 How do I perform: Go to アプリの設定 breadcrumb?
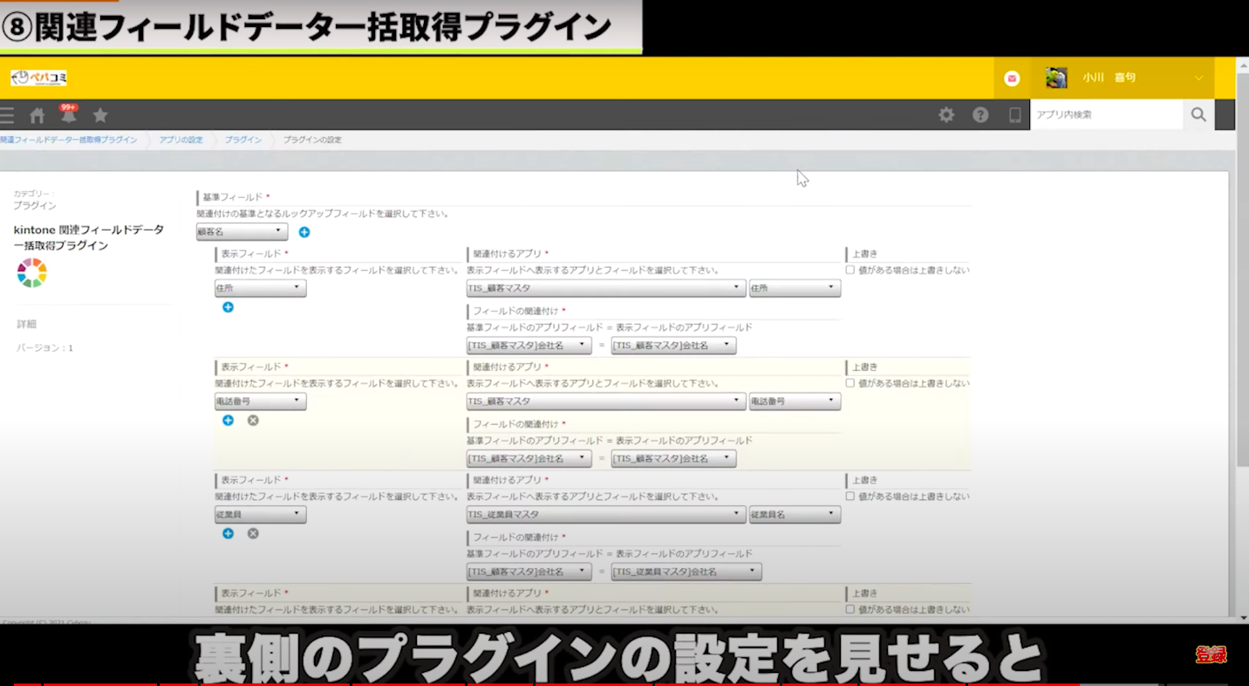click(x=181, y=140)
